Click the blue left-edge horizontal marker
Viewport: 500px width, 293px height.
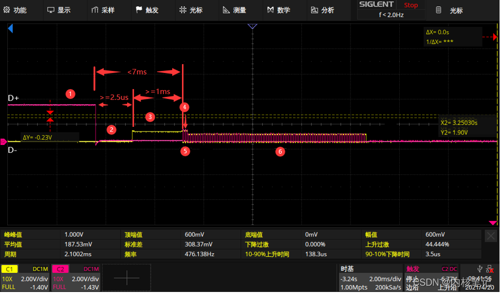[x=10, y=31]
